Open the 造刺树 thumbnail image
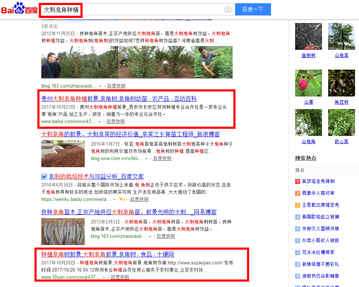This screenshot has height=287, width=359. click(x=308, y=36)
